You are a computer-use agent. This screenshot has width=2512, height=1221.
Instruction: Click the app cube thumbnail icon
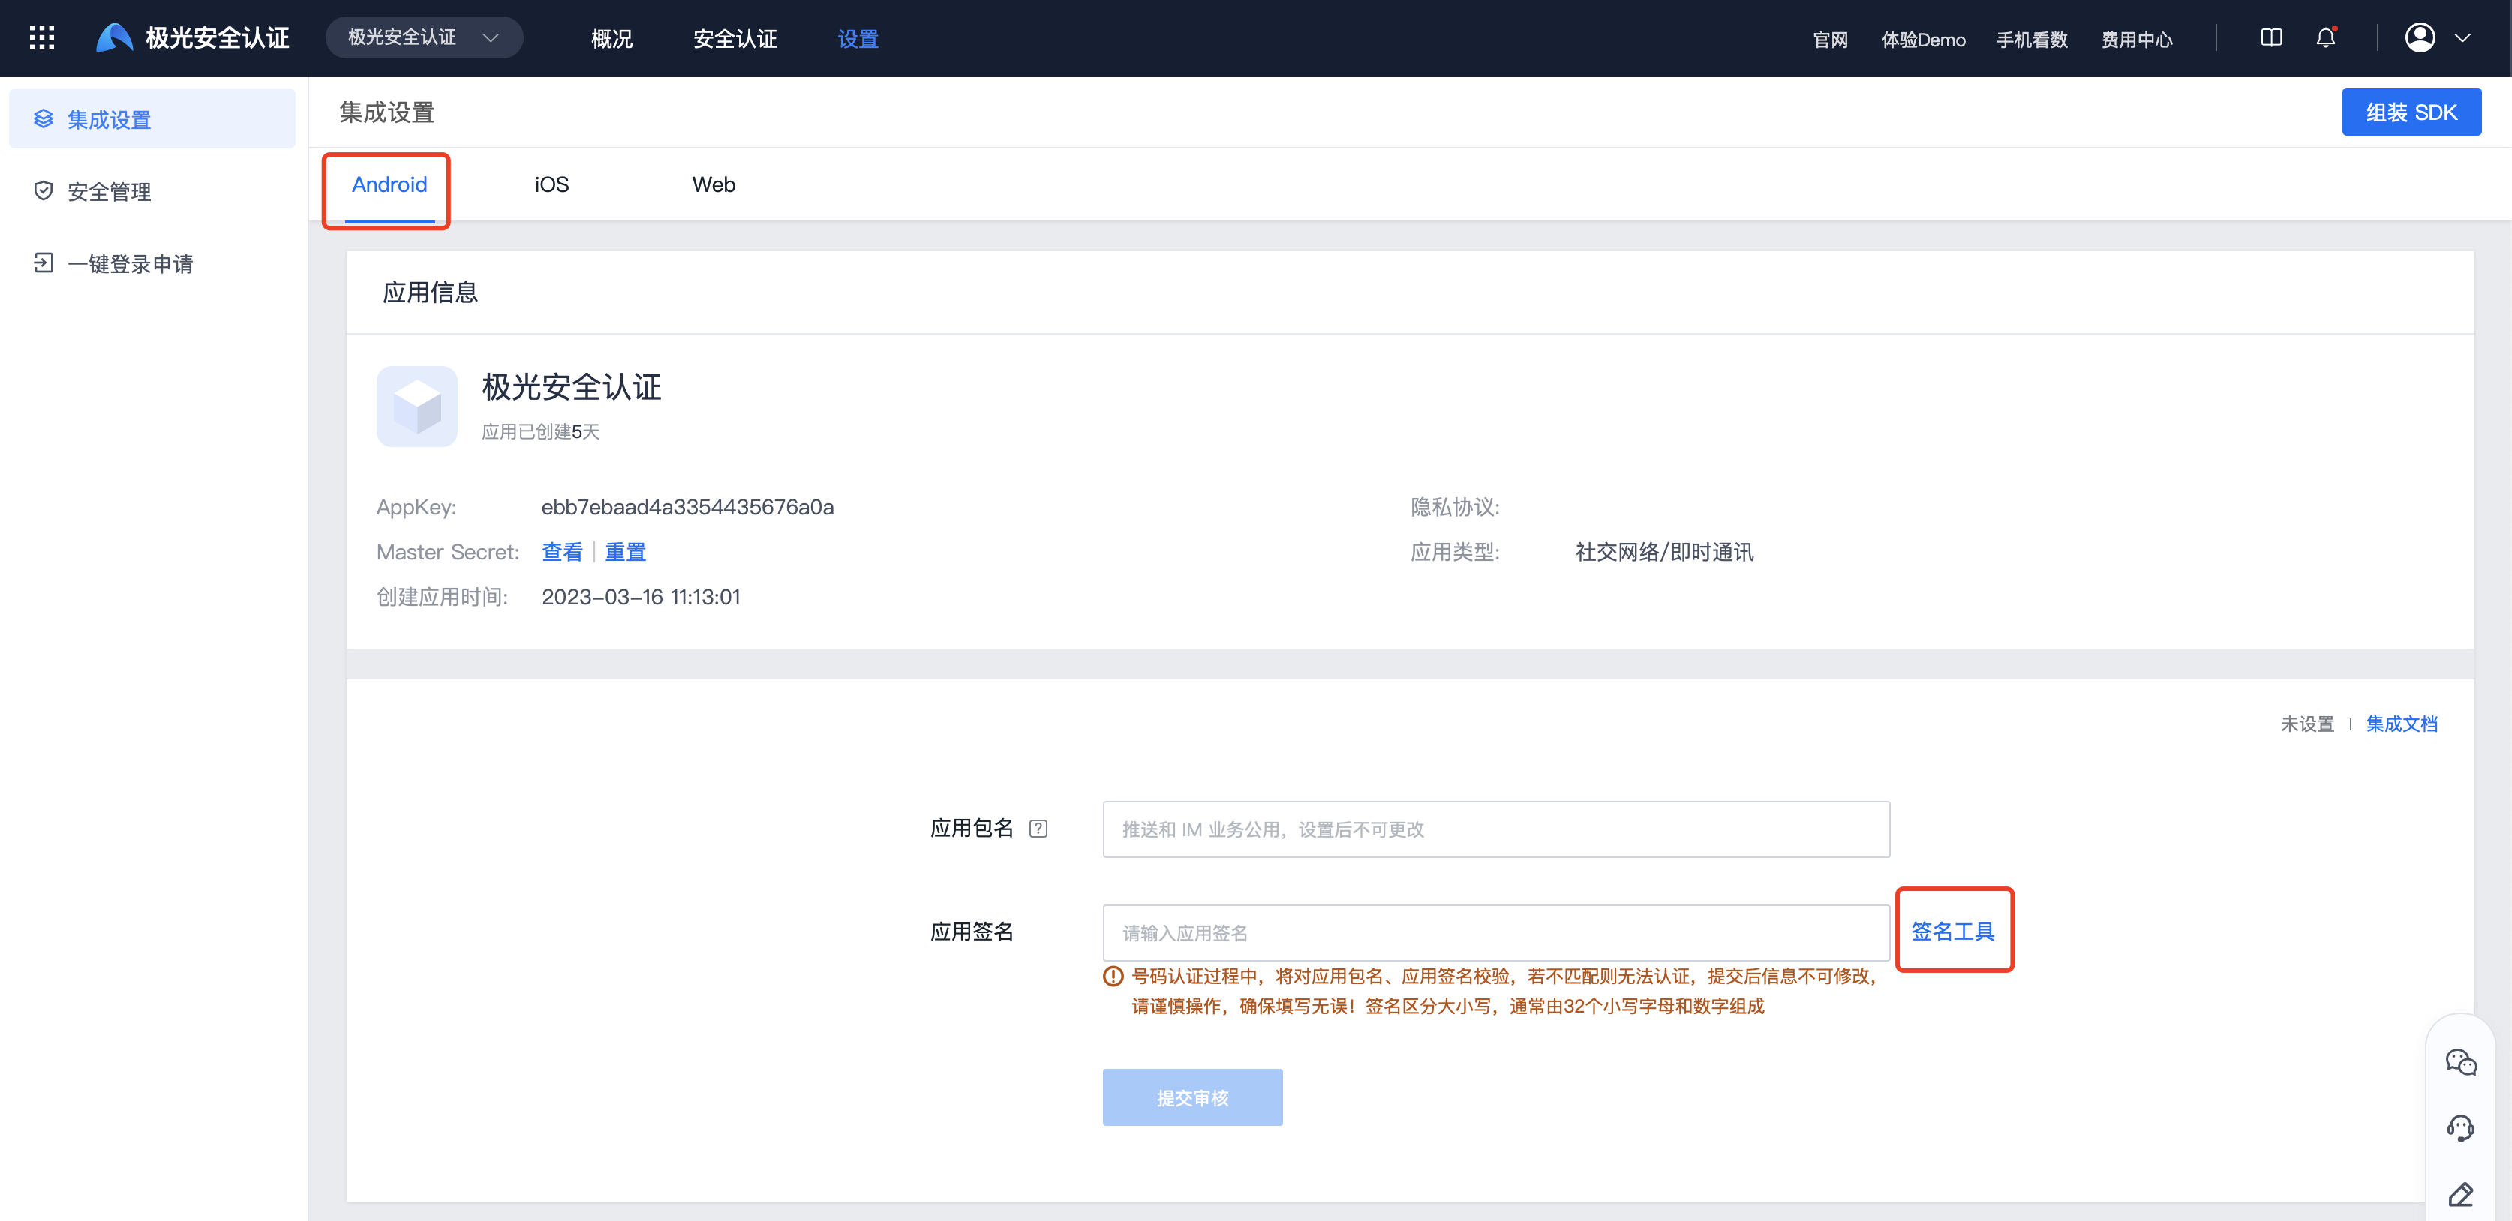coord(417,406)
